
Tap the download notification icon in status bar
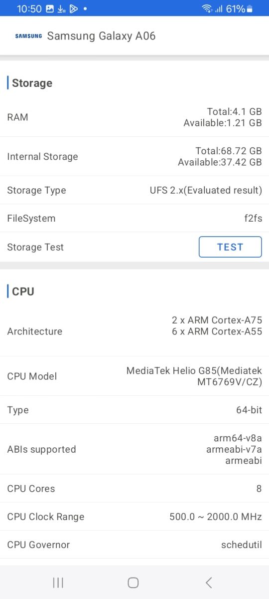62,8
